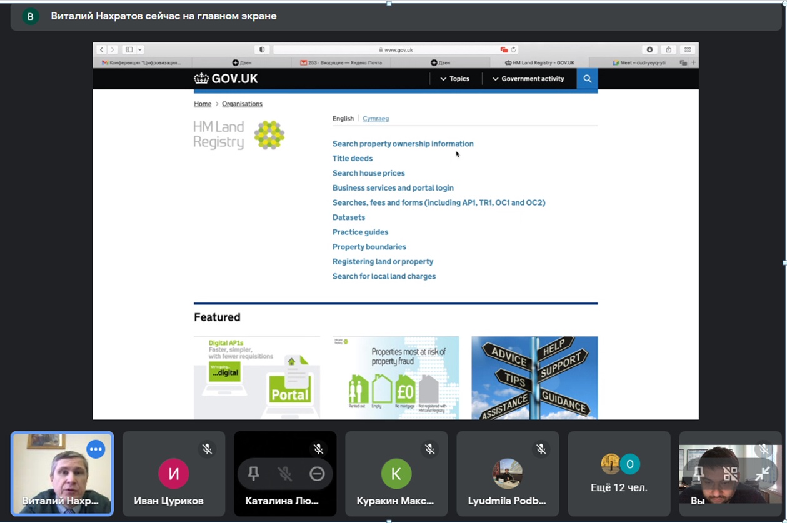Open the Datasets link
787x523 pixels.
coord(349,217)
